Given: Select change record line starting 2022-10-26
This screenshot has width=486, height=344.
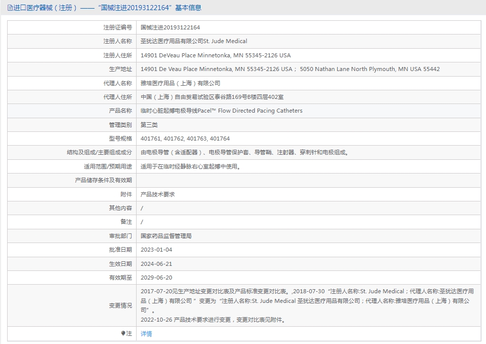Looking at the screenshot, I should 214,320.
